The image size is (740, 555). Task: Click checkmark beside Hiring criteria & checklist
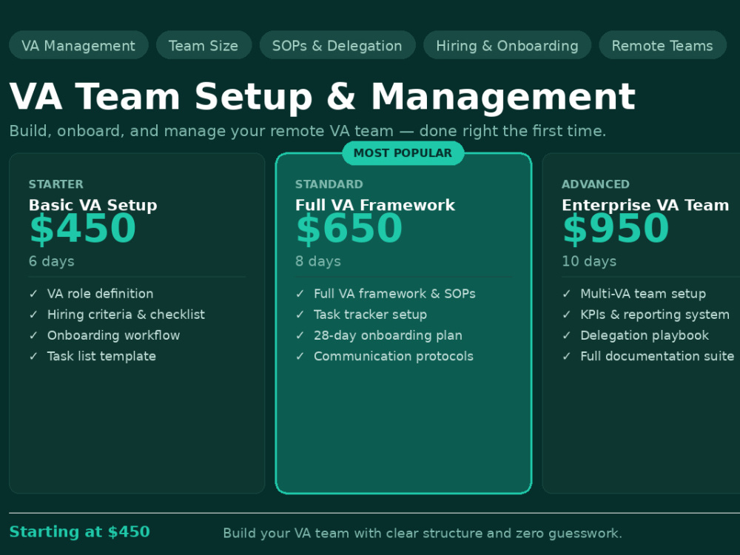(33, 314)
